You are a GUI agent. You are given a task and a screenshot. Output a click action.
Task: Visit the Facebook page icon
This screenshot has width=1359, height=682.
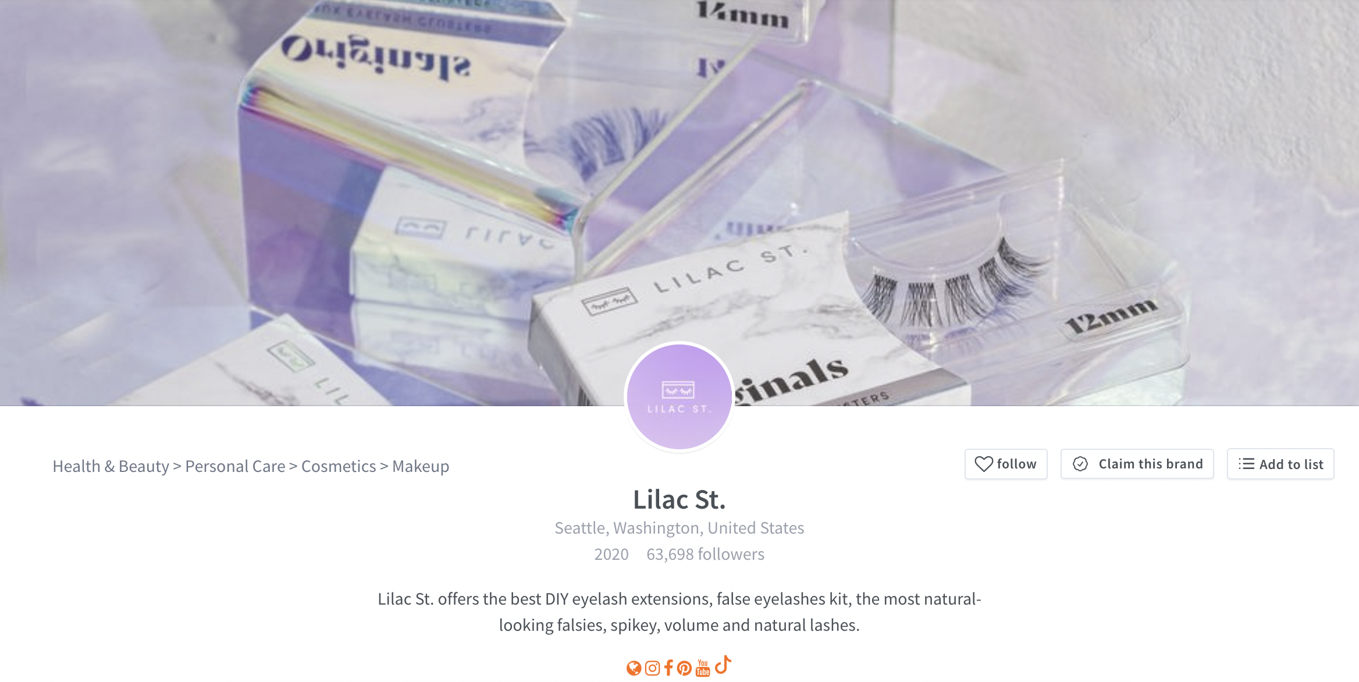click(668, 668)
